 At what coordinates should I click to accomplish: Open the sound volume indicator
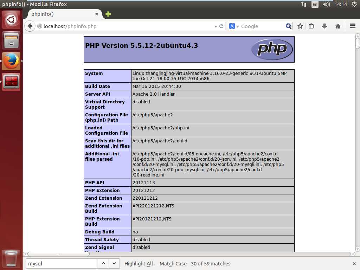pyautogui.click(x=326, y=4)
